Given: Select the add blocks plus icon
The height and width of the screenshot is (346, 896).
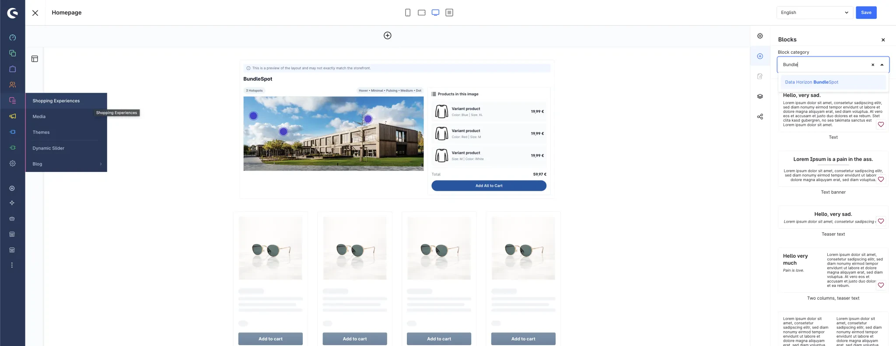Looking at the screenshot, I should (x=760, y=56).
